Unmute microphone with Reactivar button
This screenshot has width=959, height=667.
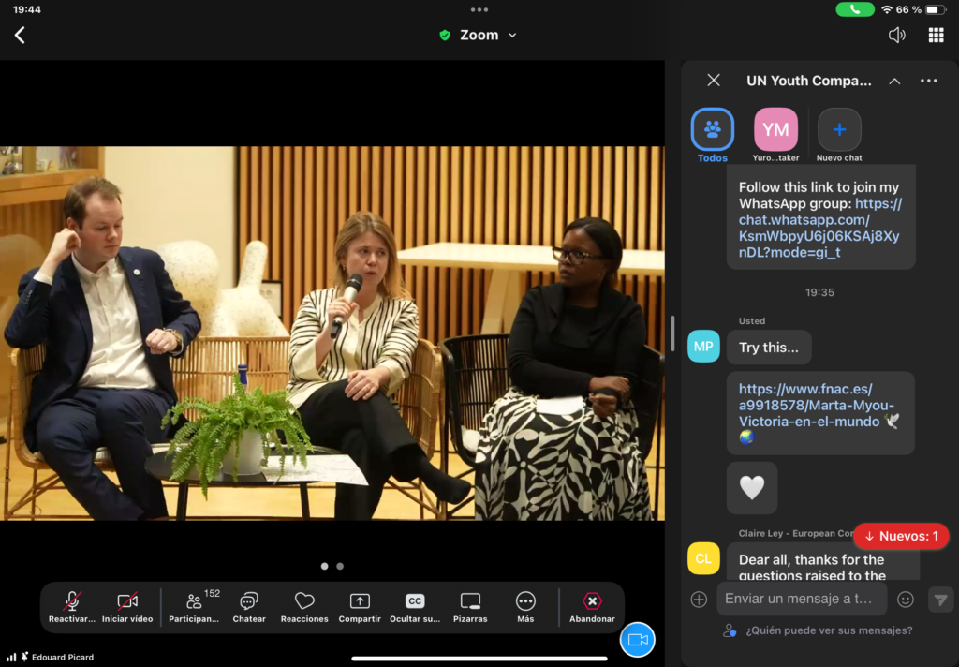(x=72, y=606)
